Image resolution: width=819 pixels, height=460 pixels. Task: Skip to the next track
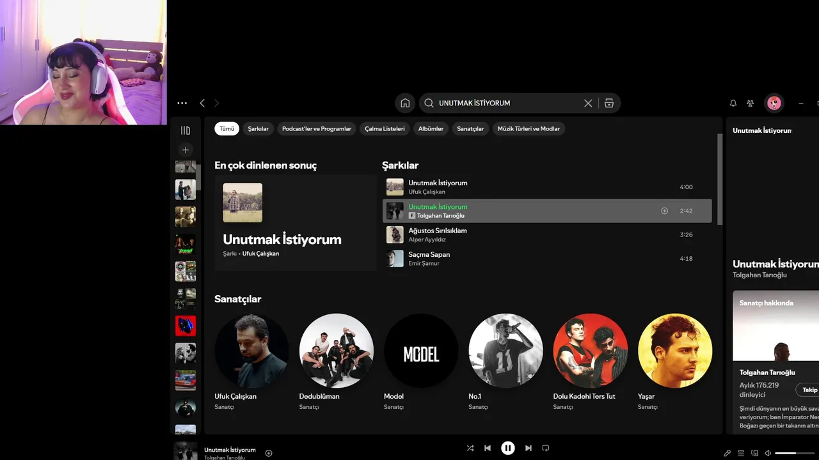[529, 448]
